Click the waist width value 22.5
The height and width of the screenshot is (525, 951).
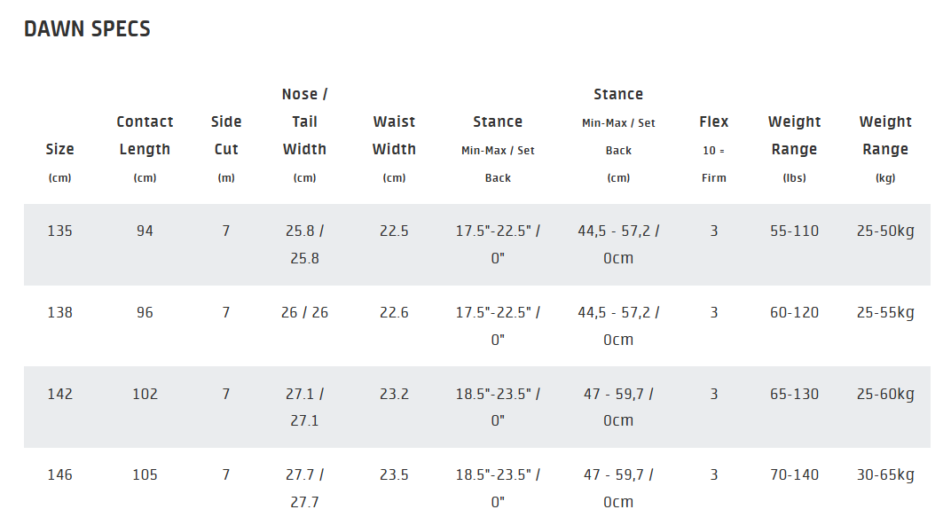(x=394, y=231)
